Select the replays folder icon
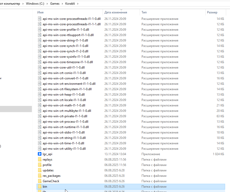Image resolution: width=230 pixels, height=192 pixels. tap(39, 160)
